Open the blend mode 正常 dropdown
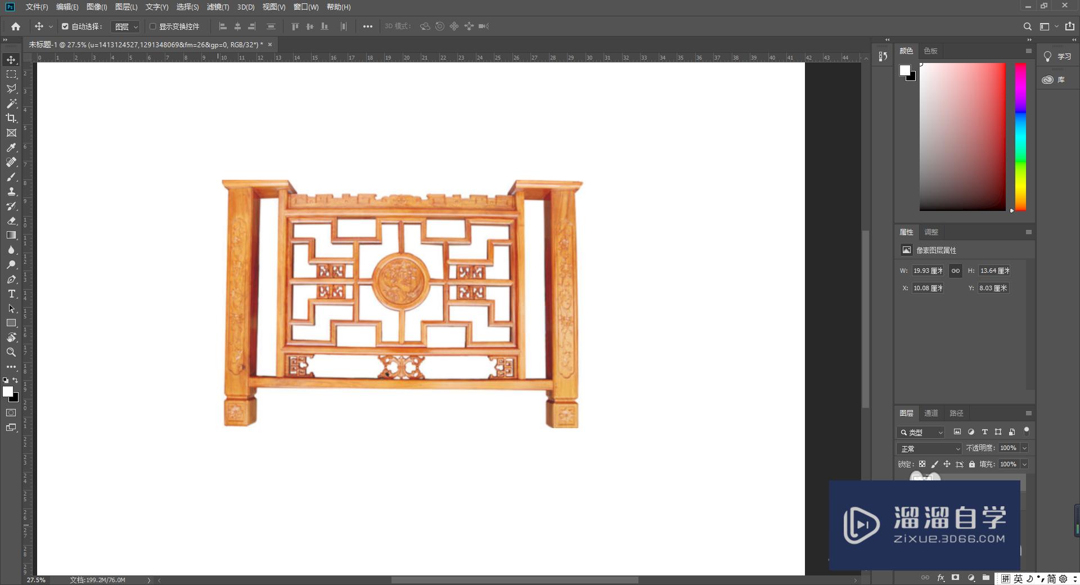Viewport: 1080px width, 585px height. click(929, 448)
